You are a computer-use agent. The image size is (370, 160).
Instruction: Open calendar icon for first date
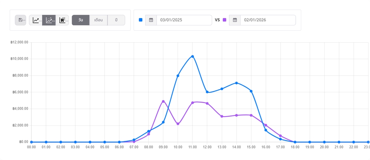click(x=151, y=20)
